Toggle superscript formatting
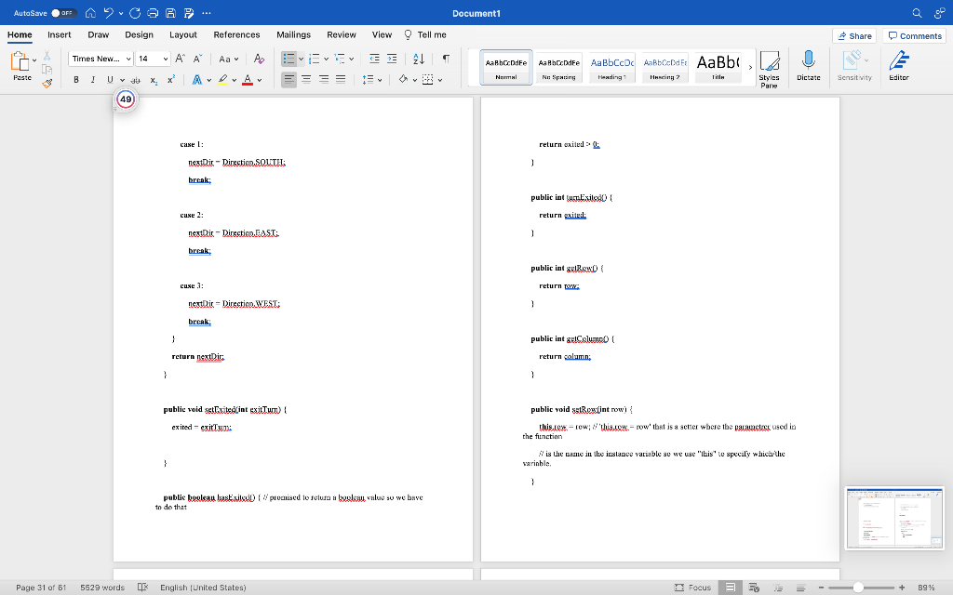The height and width of the screenshot is (595, 953). (x=171, y=80)
